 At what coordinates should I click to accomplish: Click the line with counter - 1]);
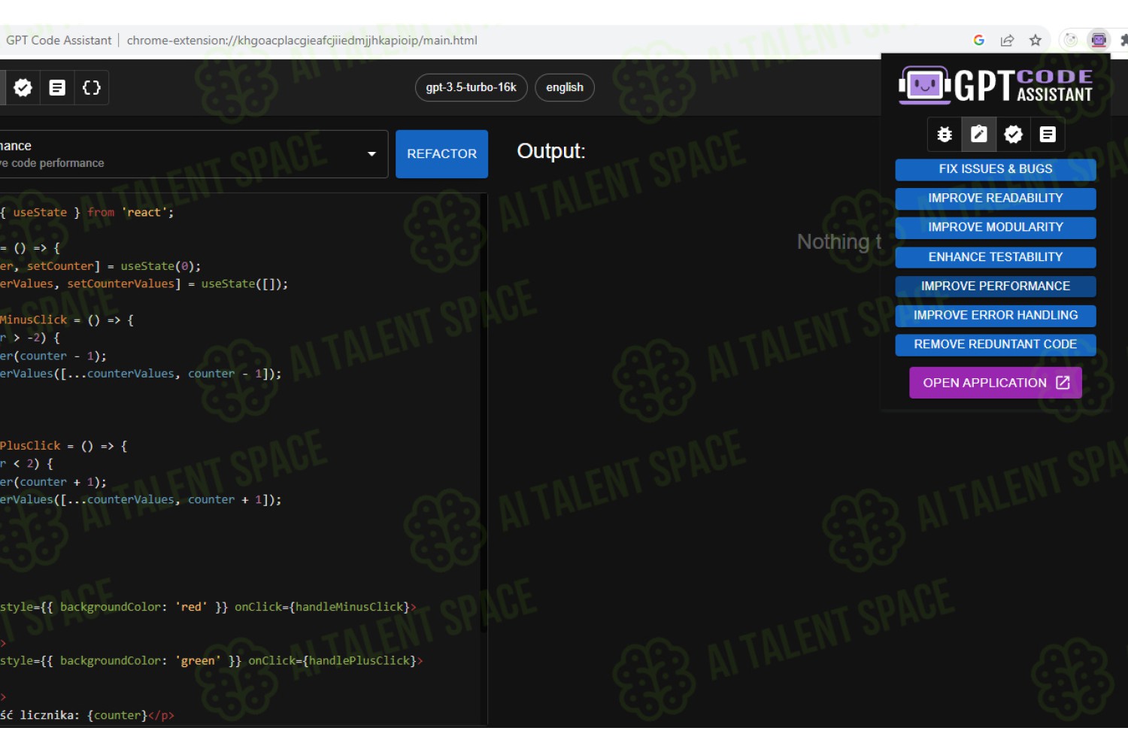[141, 374]
